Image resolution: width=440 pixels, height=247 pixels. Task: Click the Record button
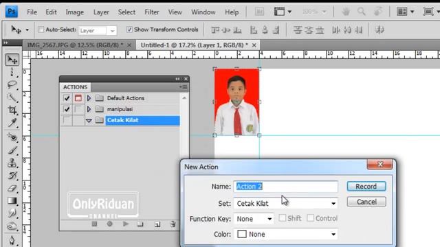(366, 187)
